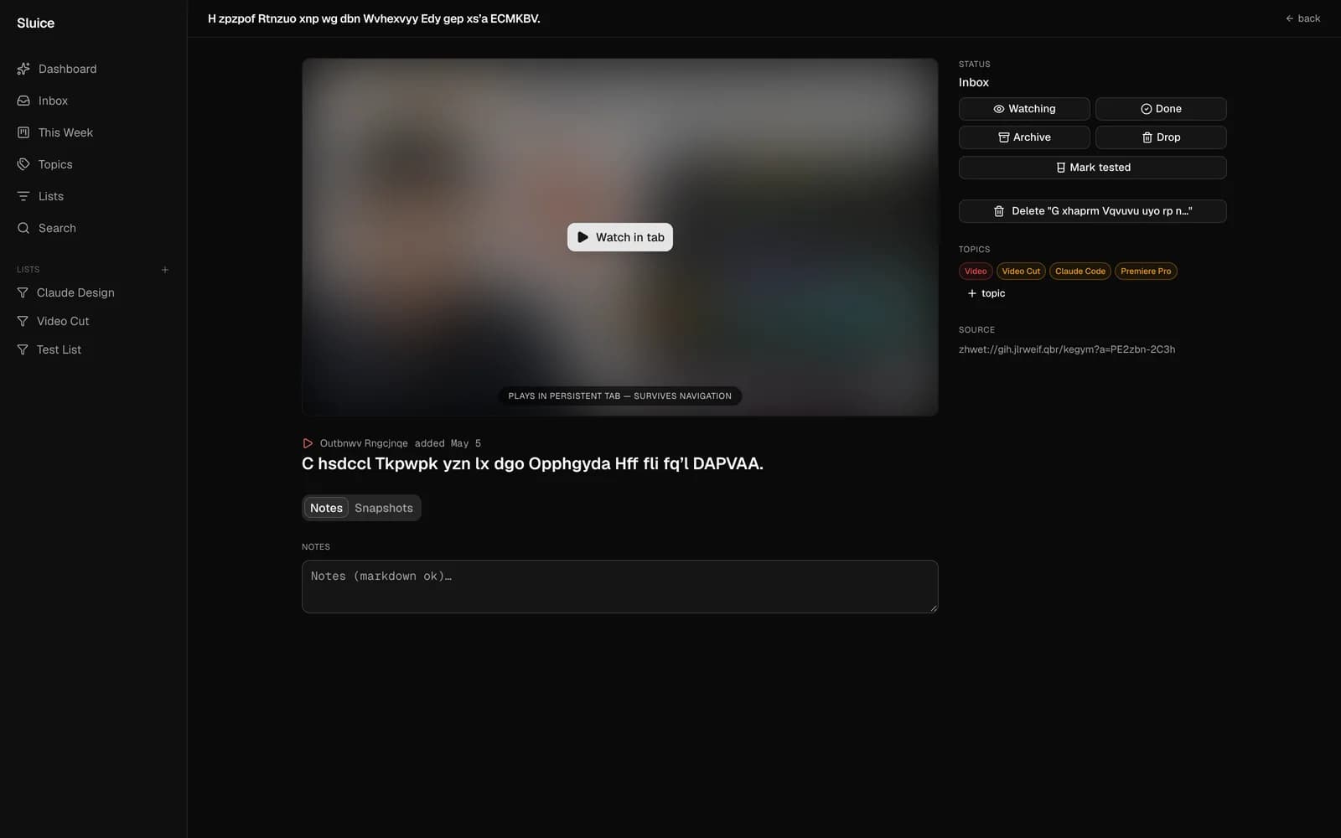Archive this item
This screenshot has height=838, width=1341.
1024,137
